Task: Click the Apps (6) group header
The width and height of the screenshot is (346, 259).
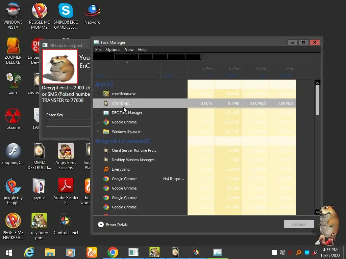Action: pos(104,84)
